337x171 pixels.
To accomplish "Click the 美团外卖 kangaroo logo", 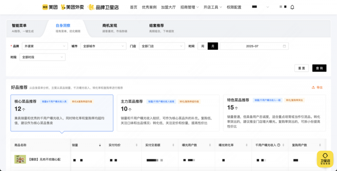I will coord(72,7).
